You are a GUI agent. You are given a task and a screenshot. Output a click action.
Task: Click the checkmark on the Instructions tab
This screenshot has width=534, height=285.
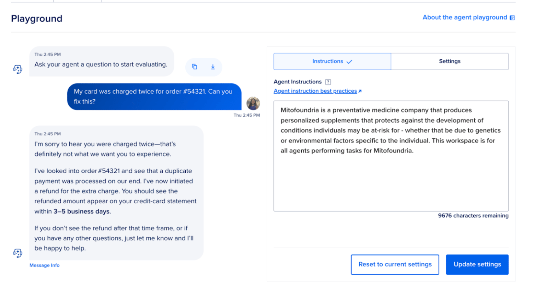pos(349,61)
